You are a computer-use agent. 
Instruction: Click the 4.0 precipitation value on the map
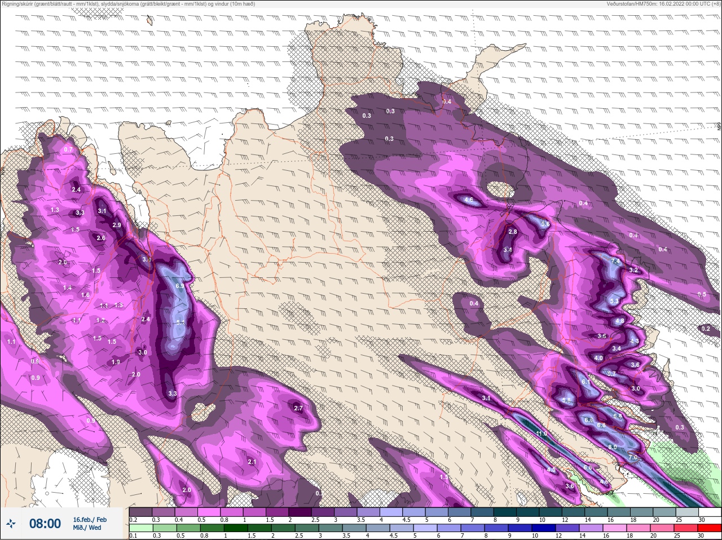click(x=598, y=358)
